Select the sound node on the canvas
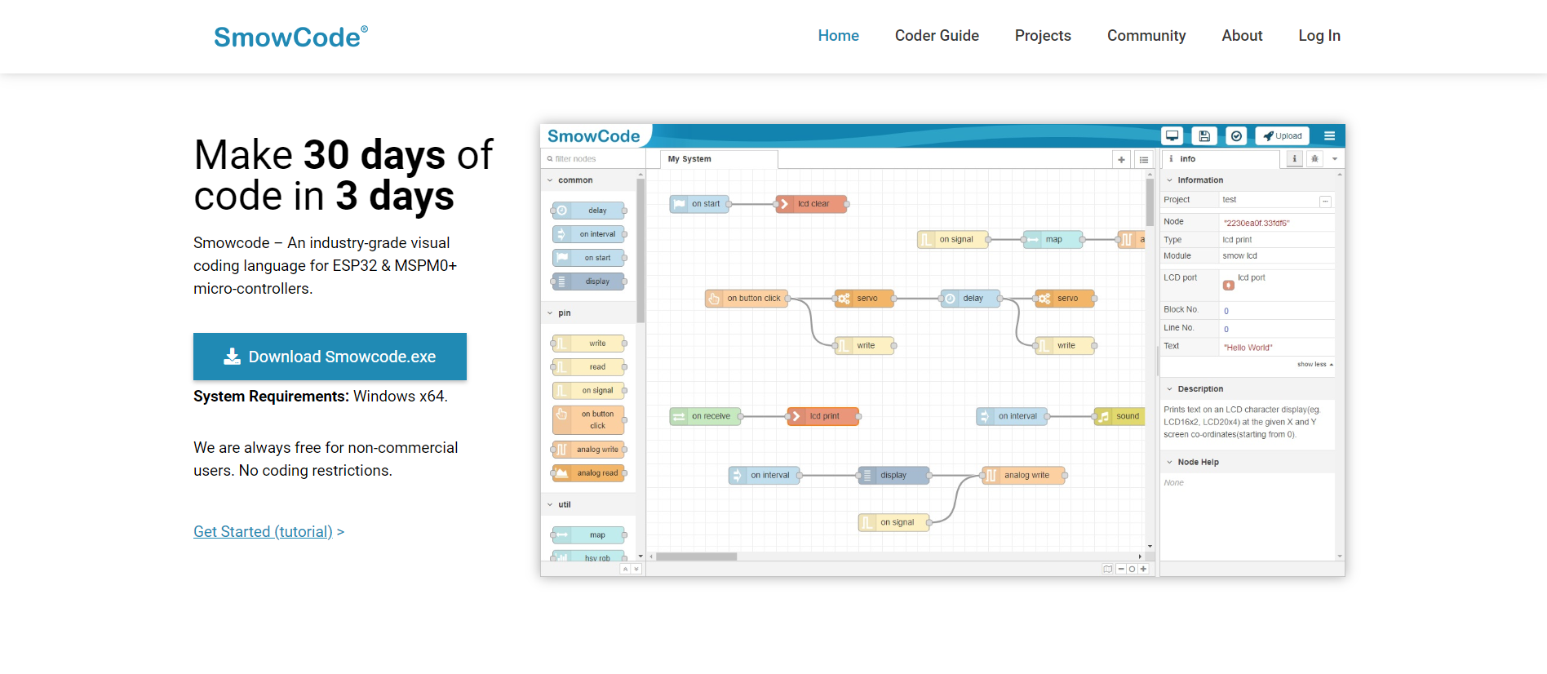Screen dimensions: 1547x674 pyautogui.click(x=1120, y=416)
